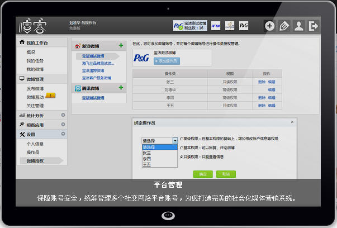Image resolution: width=337 pixels, height=228 pixels.
Task: Click the tools icon beside 设置
Action: (22, 134)
